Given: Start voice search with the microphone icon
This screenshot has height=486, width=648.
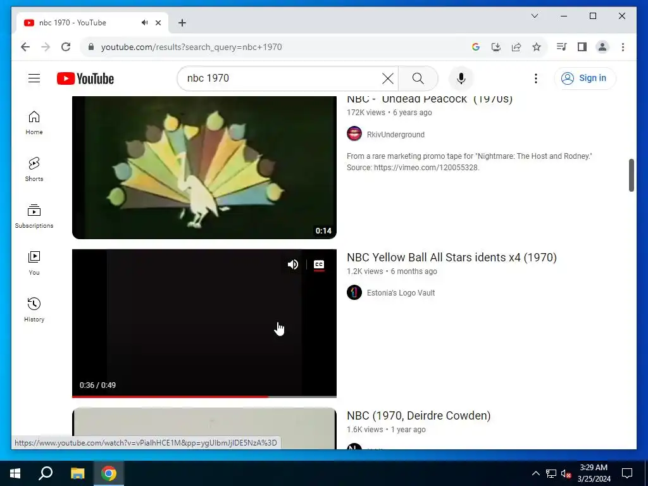Looking at the screenshot, I should click(x=461, y=78).
